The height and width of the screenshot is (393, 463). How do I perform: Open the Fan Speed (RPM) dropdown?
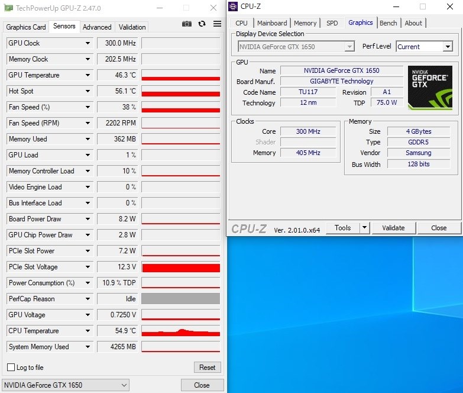pos(88,123)
